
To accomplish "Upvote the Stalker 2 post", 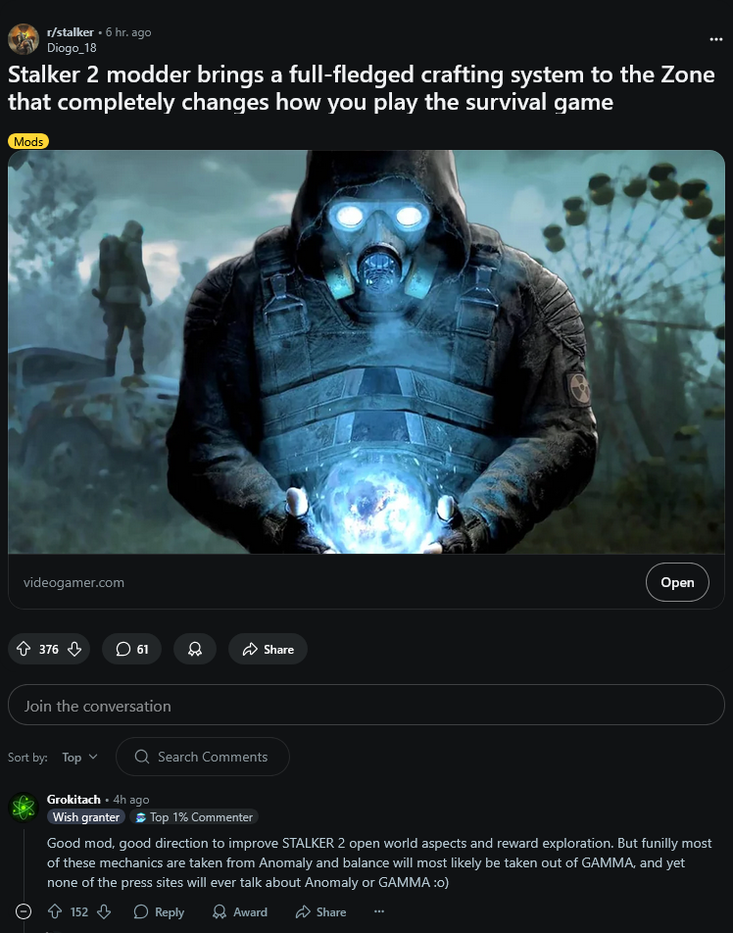I will [x=24, y=649].
